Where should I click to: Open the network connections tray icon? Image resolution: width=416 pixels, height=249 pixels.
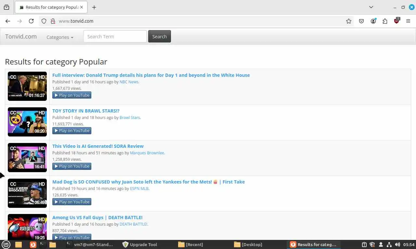pyautogui.click(x=389, y=244)
